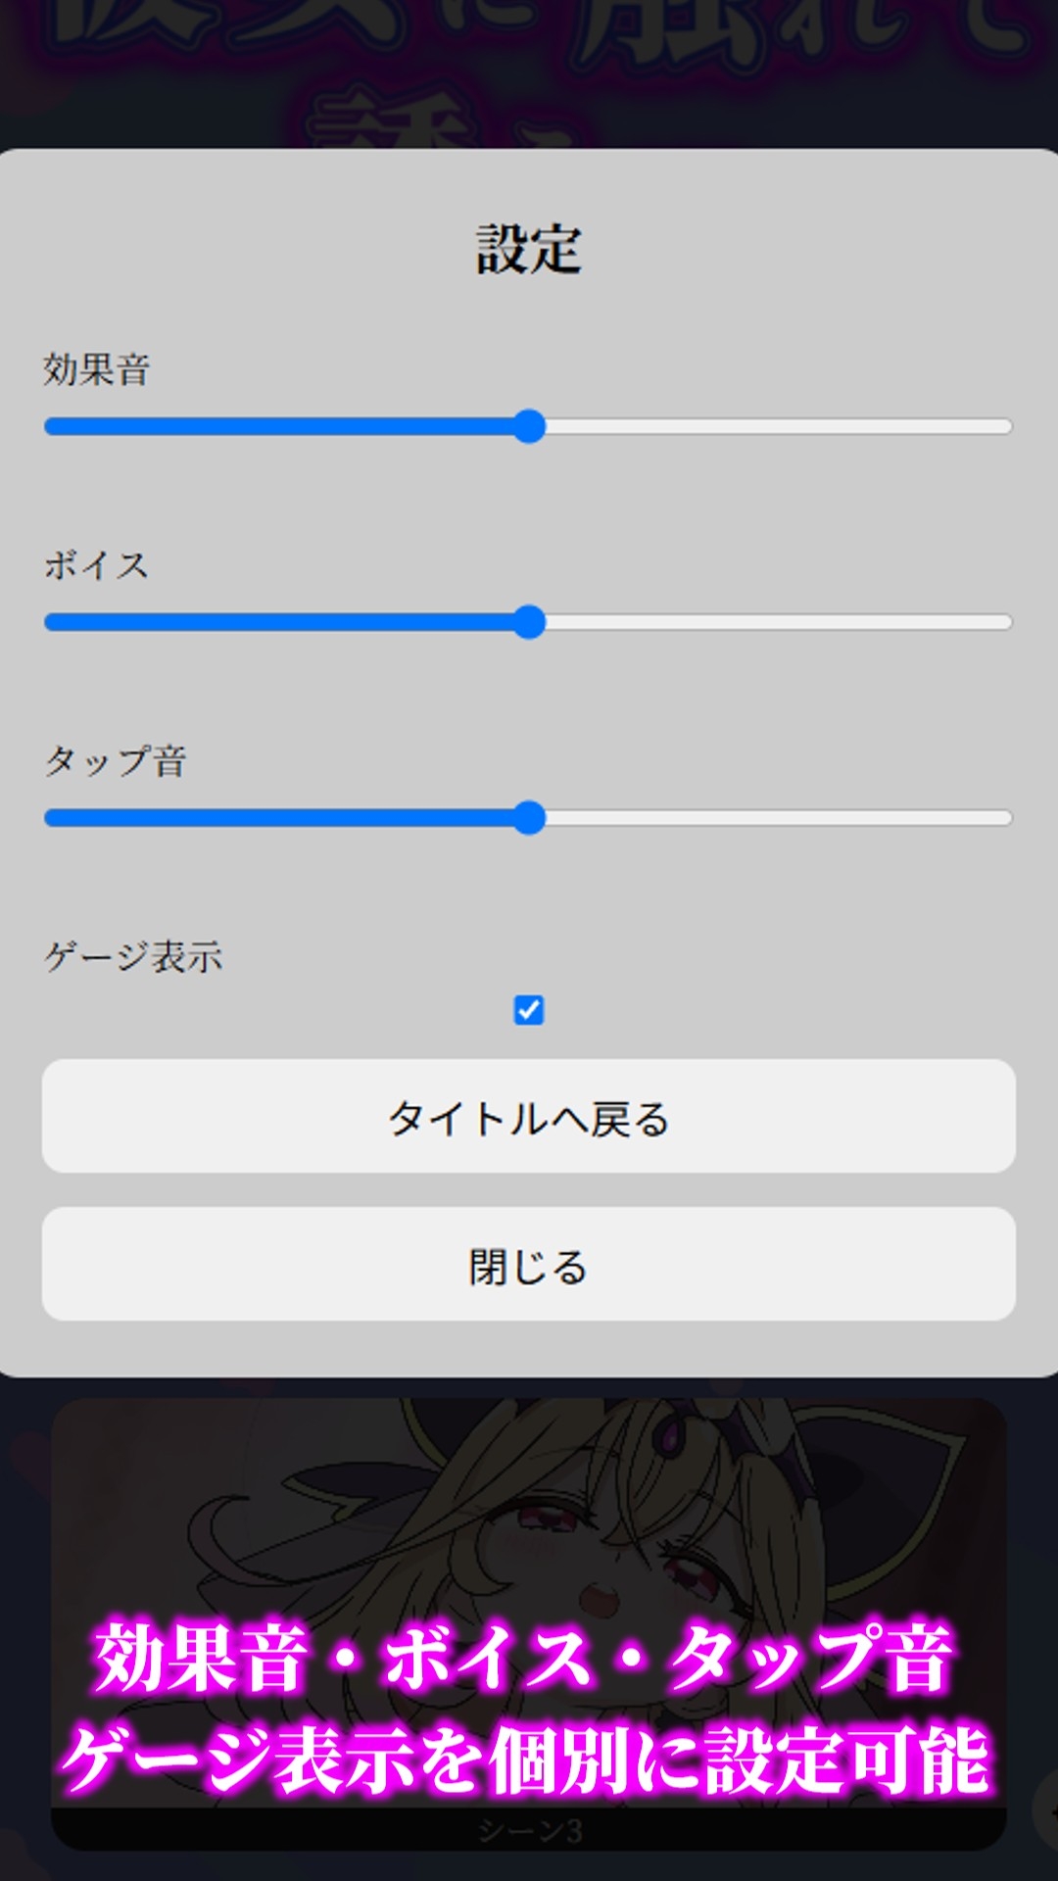Click the gray unfilled part of ボイス slider
The height and width of the screenshot is (1881, 1058).
779,622
